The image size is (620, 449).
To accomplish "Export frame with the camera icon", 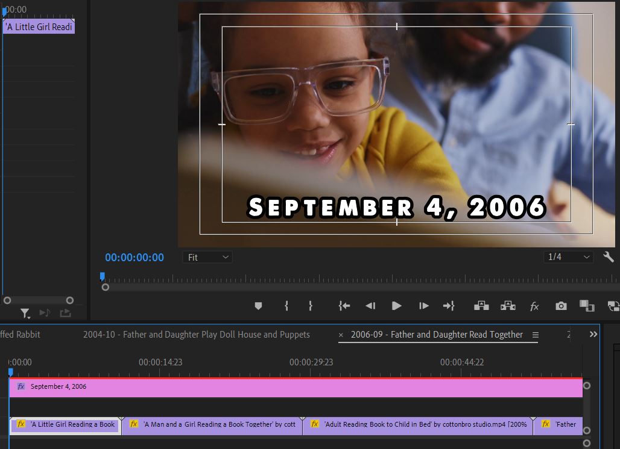I will pyautogui.click(x=561, y=306).
